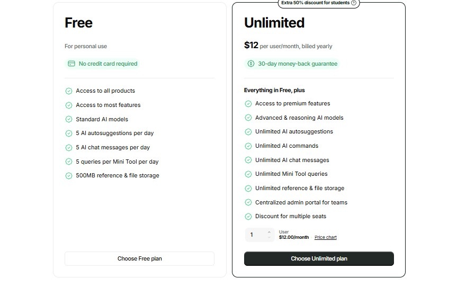Select the Choose Unlimited plan button
466x296 pixels.
(x=319, y=258)
